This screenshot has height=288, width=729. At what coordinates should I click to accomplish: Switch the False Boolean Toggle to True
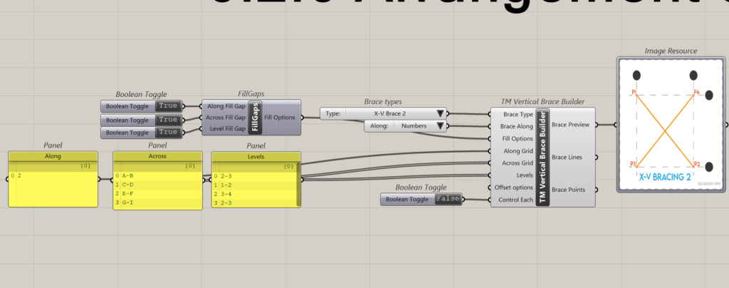(x=447, y=200)
